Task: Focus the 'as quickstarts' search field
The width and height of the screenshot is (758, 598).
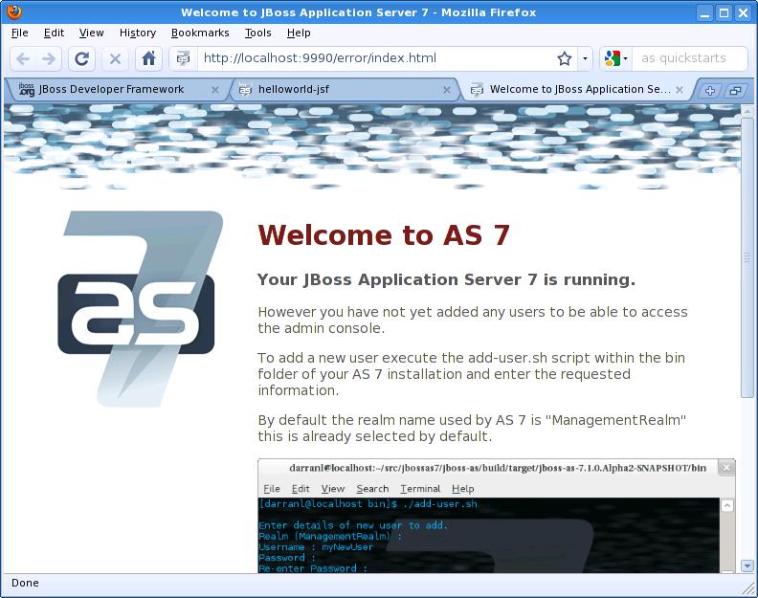Action: click(688, 58)
